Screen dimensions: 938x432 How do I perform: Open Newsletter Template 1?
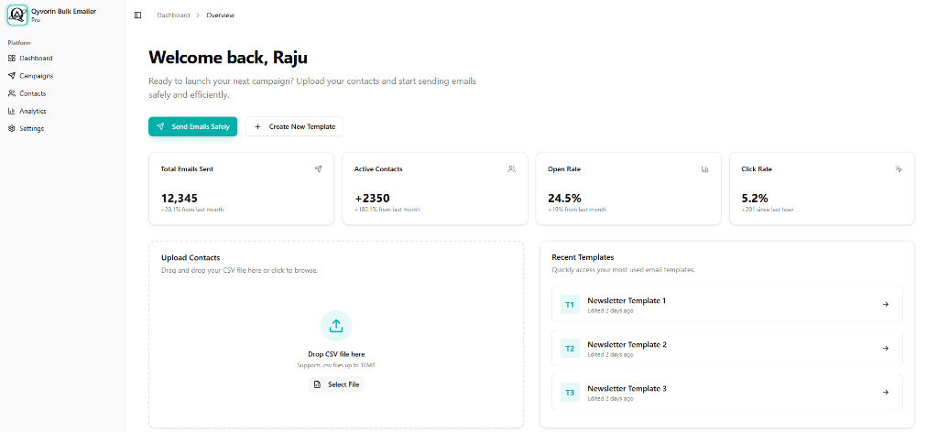click(726, 304)
